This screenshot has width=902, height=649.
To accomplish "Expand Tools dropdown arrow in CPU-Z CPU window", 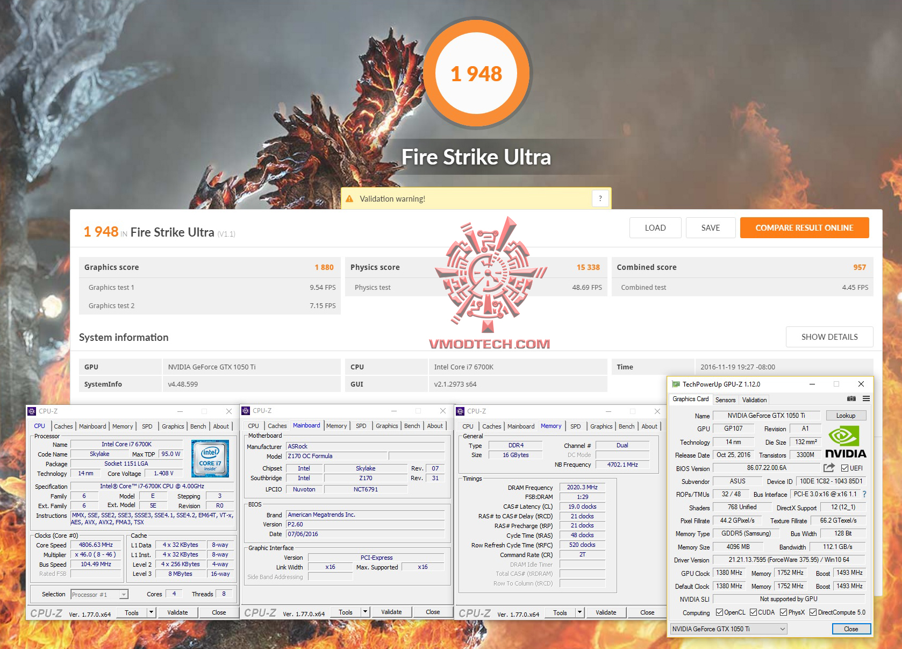I will (x=152, y=612).
